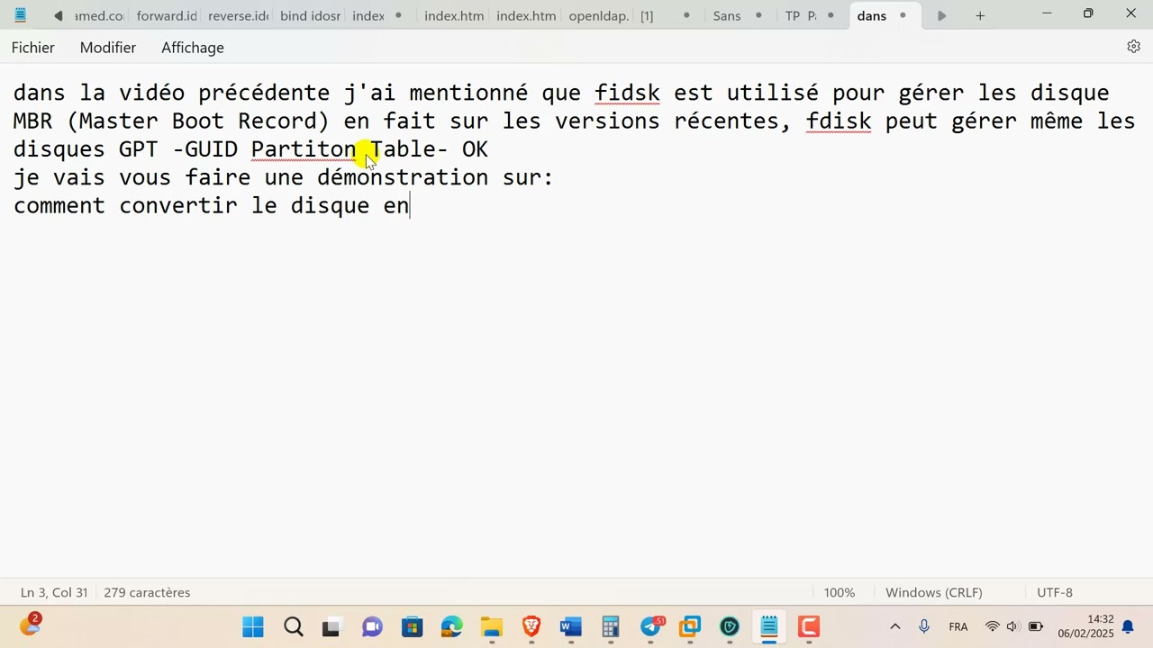The height and width of the screenshot is (648, 1153).
Task: Open Microsoft Word from taskbar
Action: tap(571, 627)
